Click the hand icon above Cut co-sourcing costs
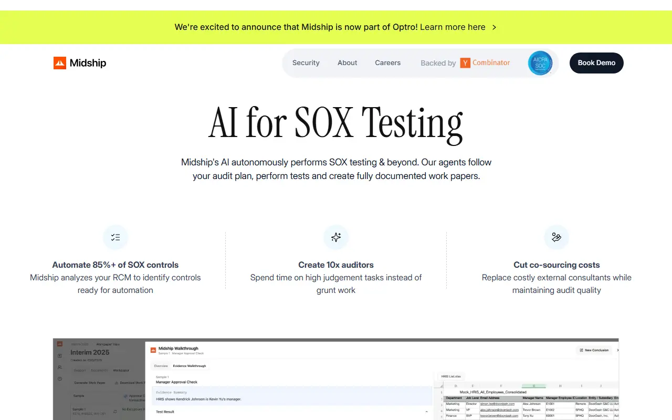 coord(556,237)
